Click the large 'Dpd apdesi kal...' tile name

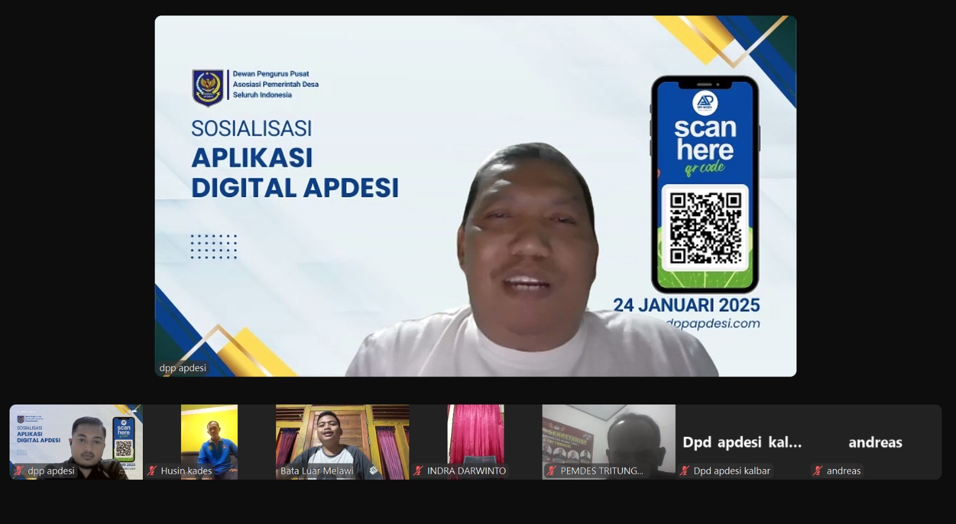point(742,442)
